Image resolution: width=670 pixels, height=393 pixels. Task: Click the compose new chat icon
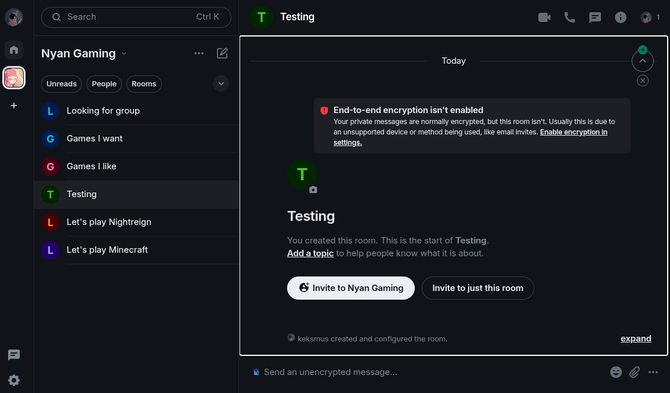tap(222, 53)
